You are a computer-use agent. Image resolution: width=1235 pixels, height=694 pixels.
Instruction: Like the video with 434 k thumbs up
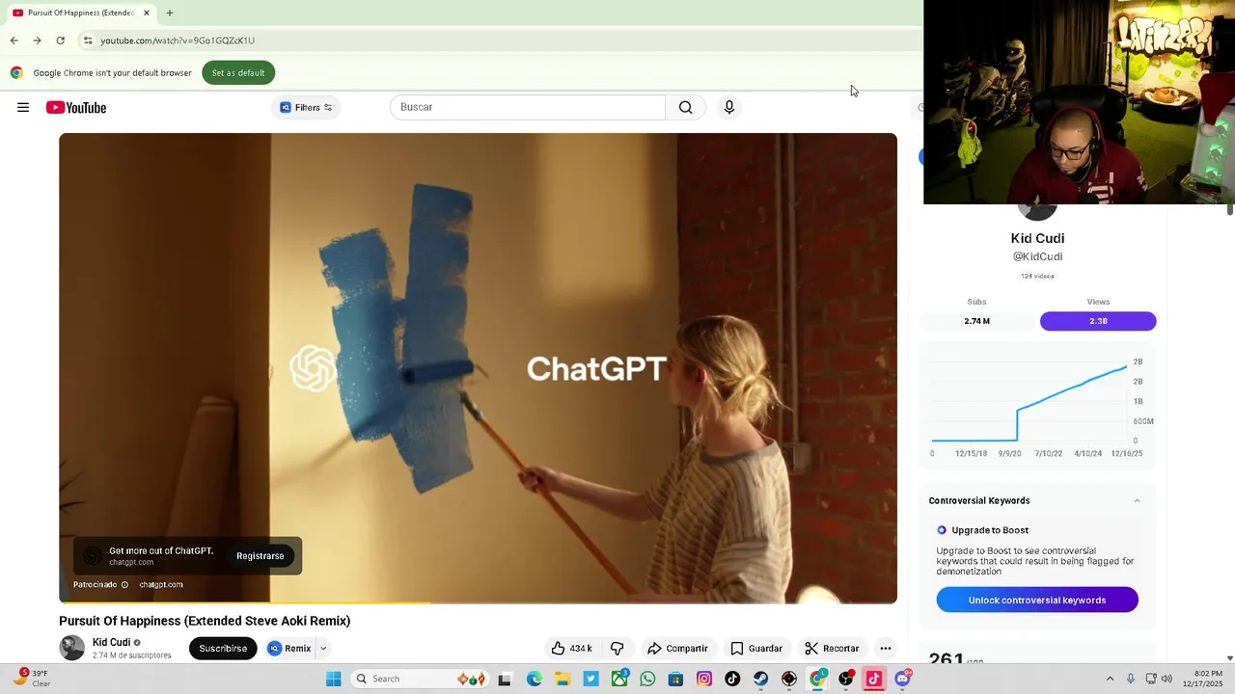coord(572,648)
